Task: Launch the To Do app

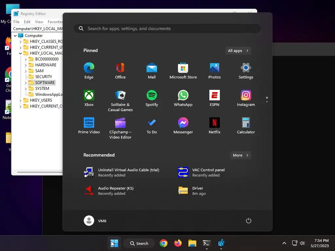Action: click(x=152, y=126)
